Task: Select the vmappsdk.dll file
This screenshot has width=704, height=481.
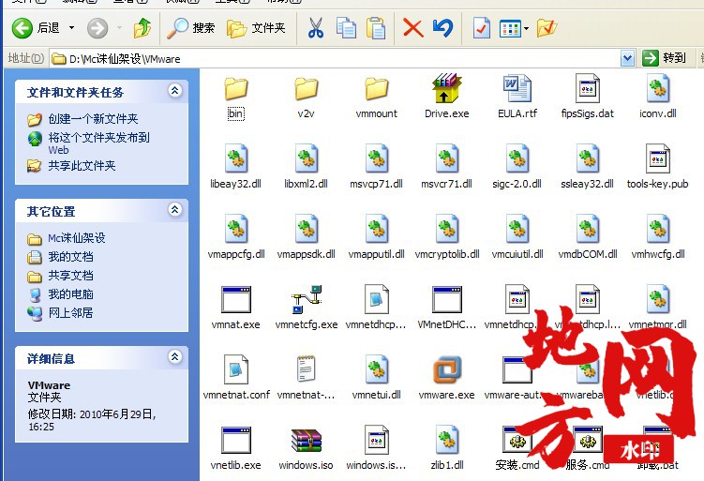Action: click(x=307, y=237)
